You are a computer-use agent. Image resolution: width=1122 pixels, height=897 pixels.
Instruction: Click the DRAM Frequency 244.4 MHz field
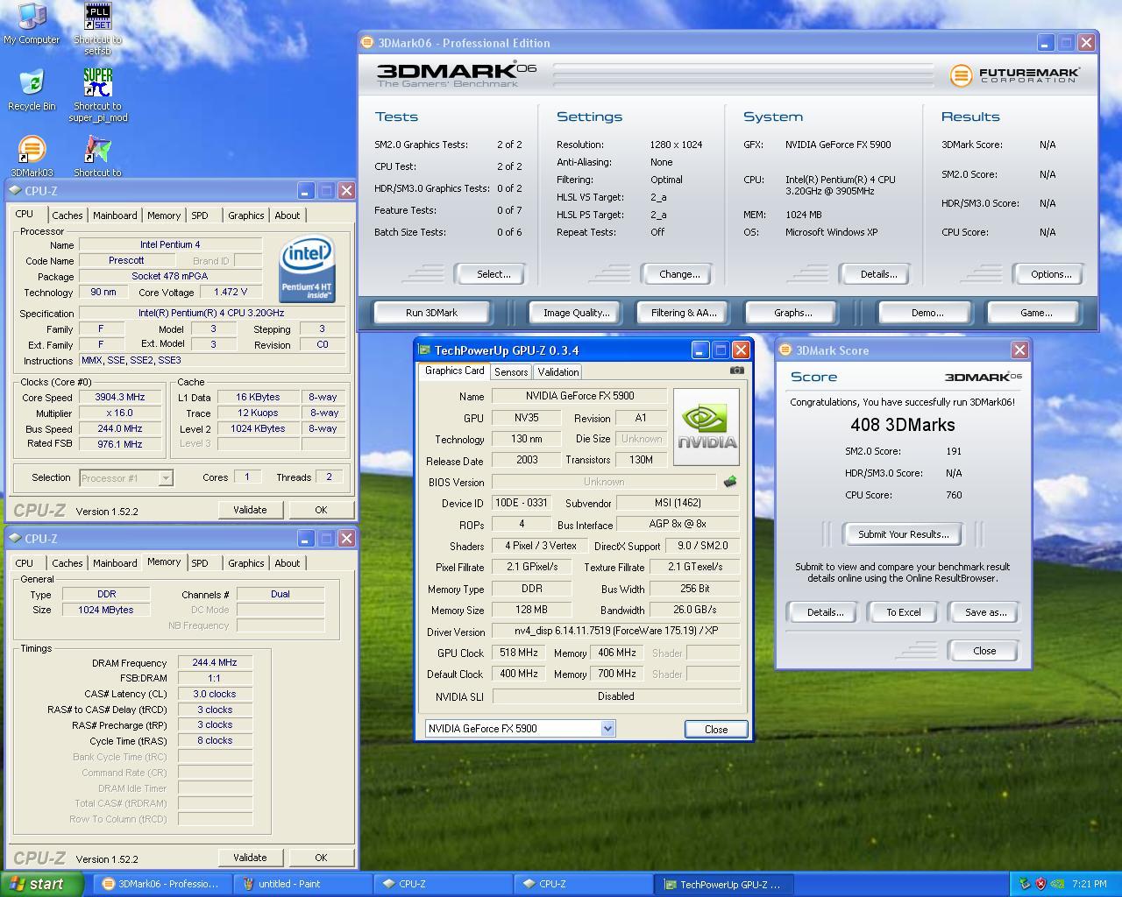[215, 663]
